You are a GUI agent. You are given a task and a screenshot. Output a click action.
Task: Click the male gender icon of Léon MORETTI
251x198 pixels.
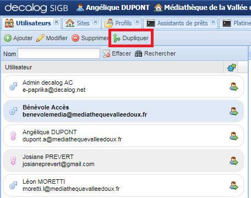click(x=13, y=185)
